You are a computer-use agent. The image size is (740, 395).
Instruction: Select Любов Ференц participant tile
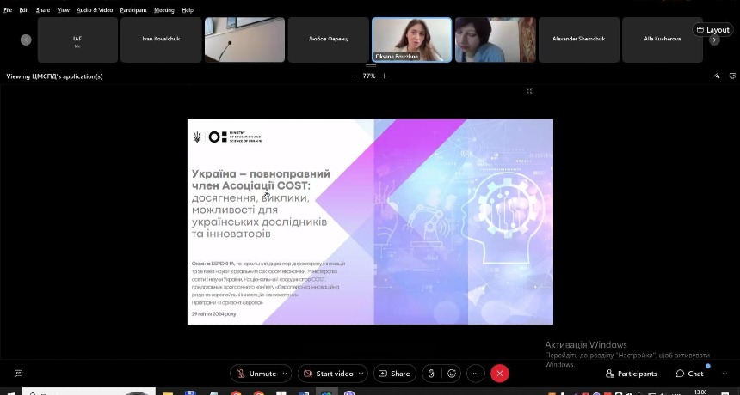[x=329, y=39]
